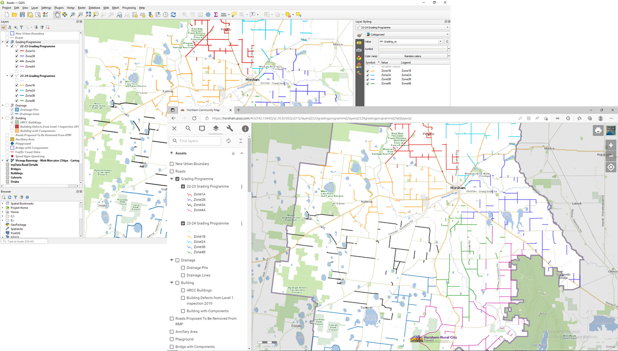Open the expression editor epsilon button

click(x=447, y=41)
